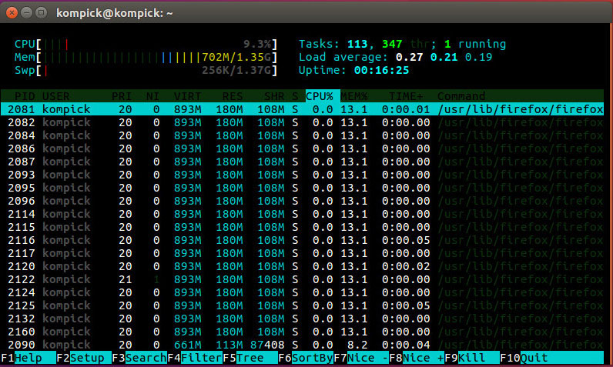Sort by the NI column header
Screen dimensions: 613x367
click(x=152, y=96)
